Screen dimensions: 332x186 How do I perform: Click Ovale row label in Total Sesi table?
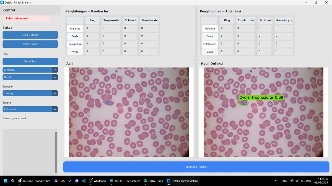tap(210, 36)
